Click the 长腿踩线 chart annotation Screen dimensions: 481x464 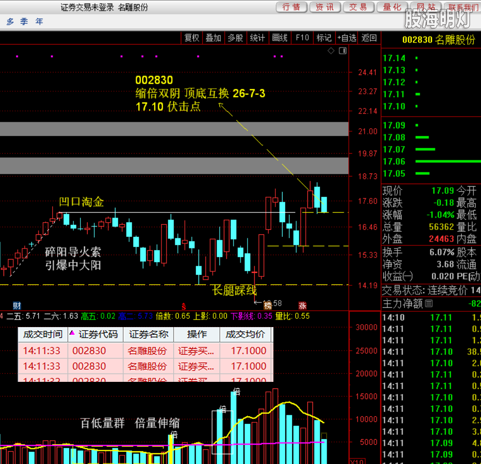pyautogui.click(x=234, y=291)
